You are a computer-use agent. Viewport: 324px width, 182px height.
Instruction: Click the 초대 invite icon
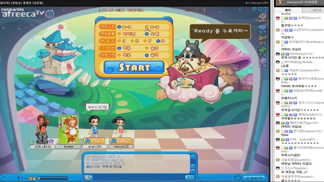pyautogui.click(x=262, y=62)
